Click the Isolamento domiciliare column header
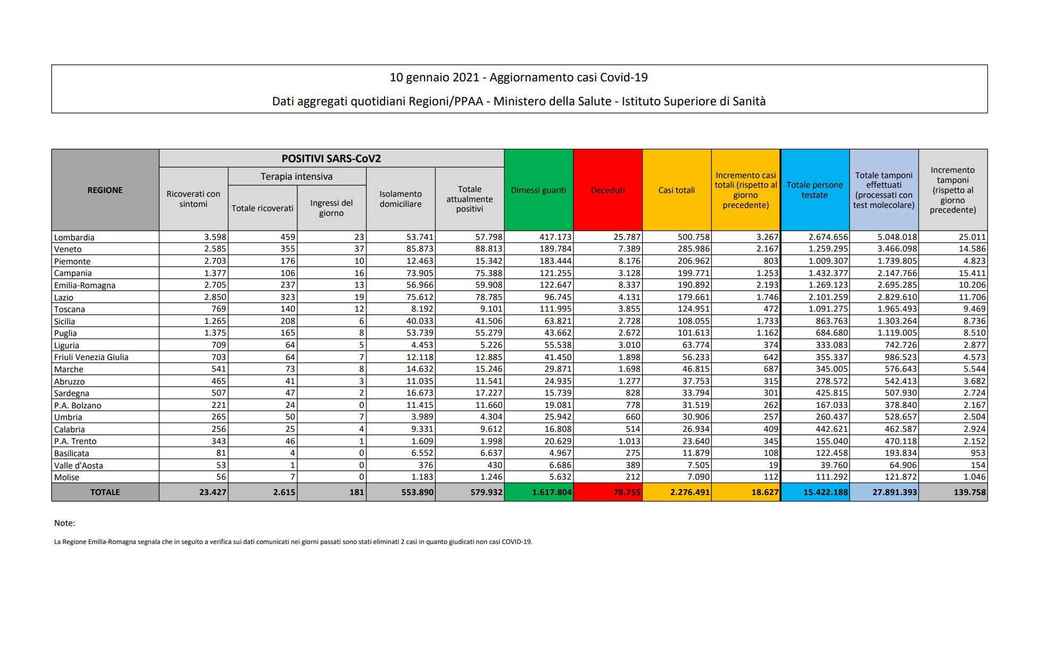 click(400, 199)
